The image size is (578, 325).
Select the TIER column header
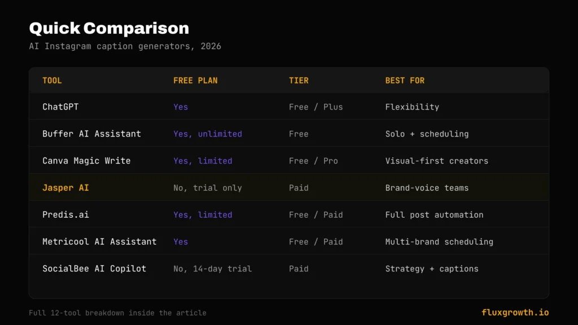point(299,81)
